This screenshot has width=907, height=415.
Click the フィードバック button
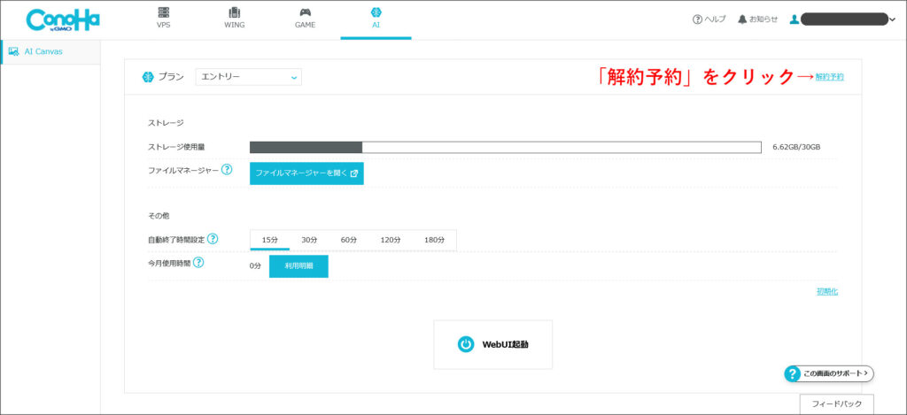(x=836, y=403)
